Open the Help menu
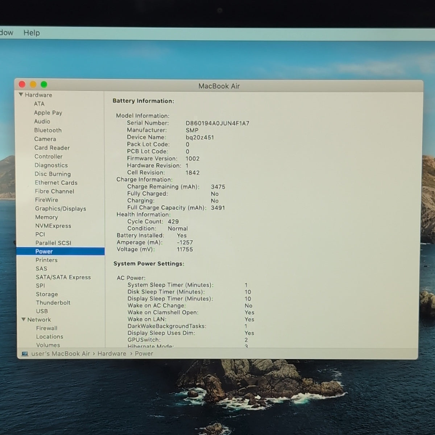435x435 pixels. (x=32, y=33)
